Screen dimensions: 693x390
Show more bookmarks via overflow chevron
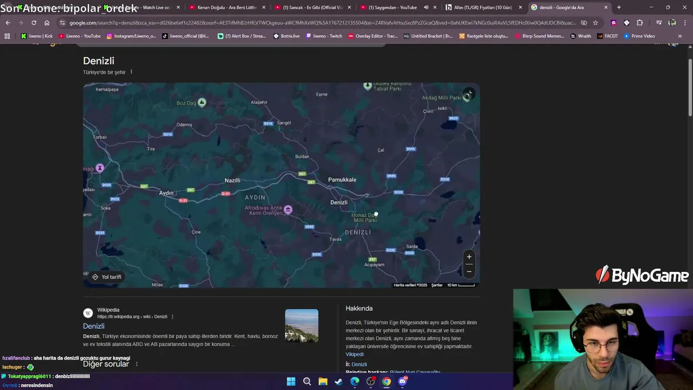point(679,36)
